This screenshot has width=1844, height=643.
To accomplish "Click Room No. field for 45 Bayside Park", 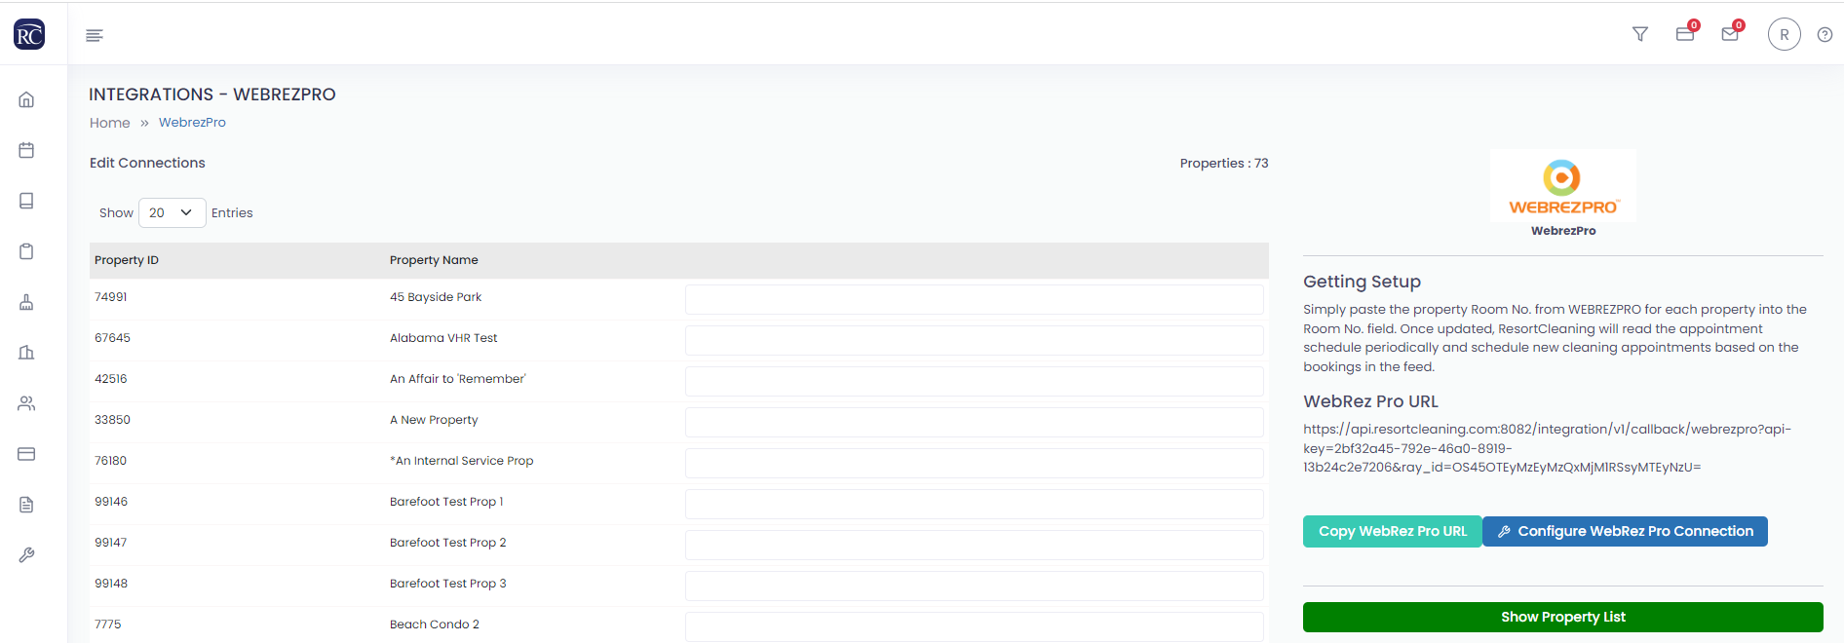I will pyautogui.click(x=974, y=299).
